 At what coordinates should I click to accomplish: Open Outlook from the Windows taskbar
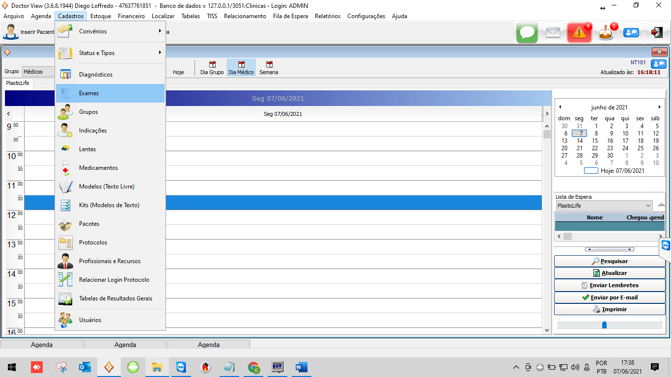85,367
